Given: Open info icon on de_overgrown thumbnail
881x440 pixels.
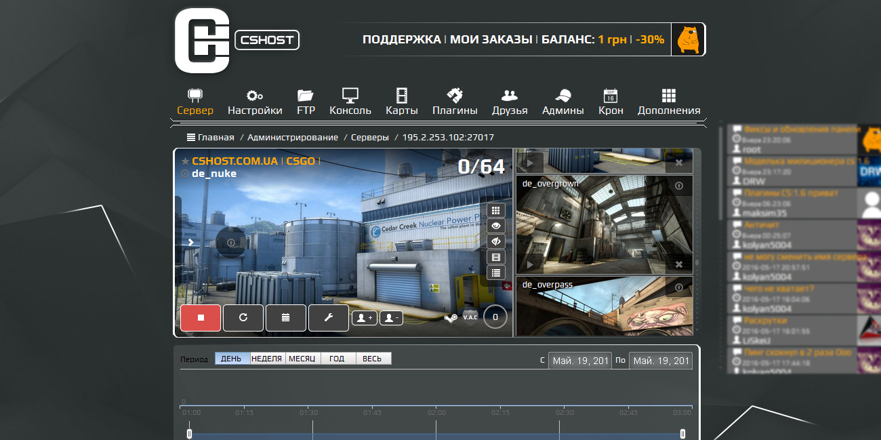Looking at the screenshot, I should 679,185.
